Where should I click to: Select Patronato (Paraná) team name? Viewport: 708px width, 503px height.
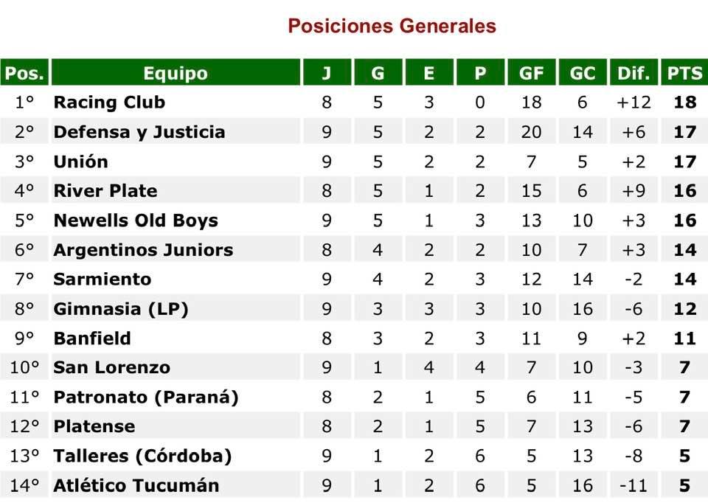pos(146,397)
